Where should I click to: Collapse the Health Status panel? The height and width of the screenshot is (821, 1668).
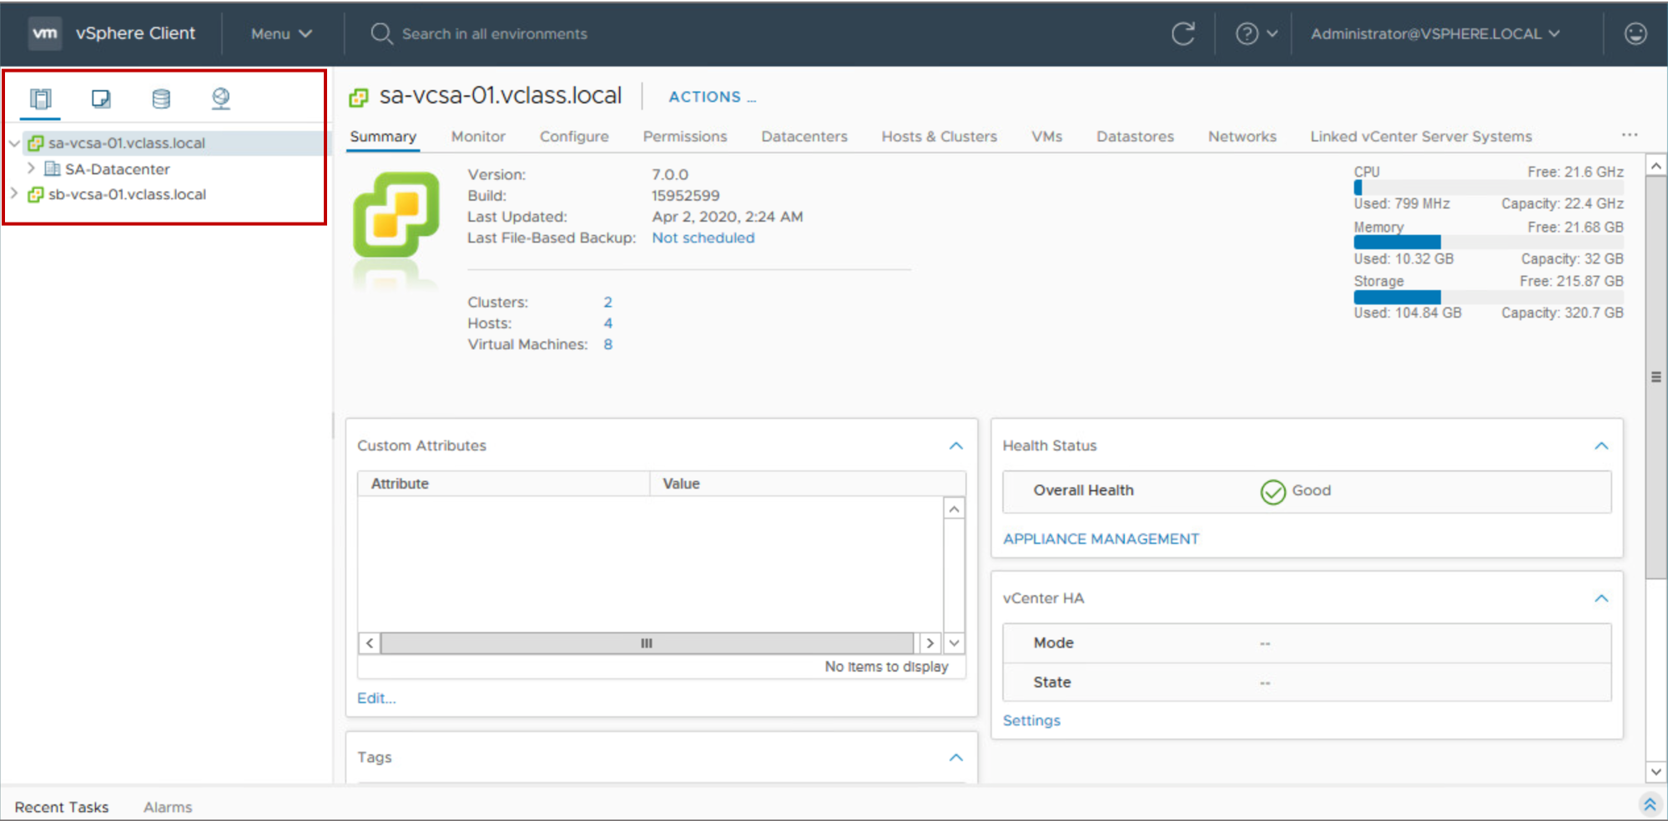pyautogui.click(x=1601, y=446)
